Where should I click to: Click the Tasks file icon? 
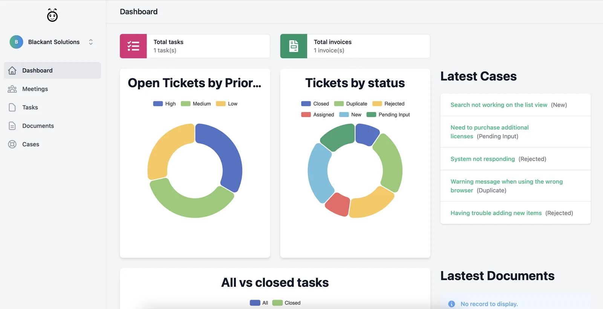point(12,107)
